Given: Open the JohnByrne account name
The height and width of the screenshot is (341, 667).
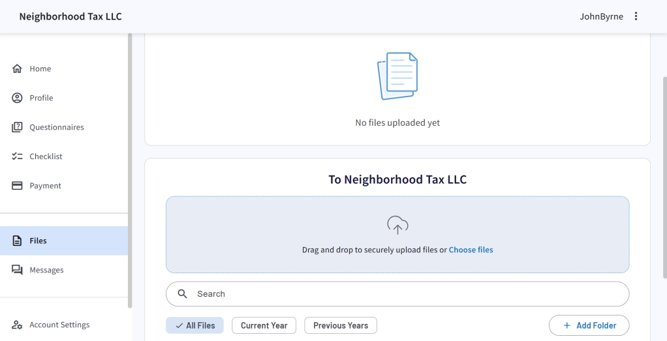Looking at the screenshot, I should coord(601,16).
